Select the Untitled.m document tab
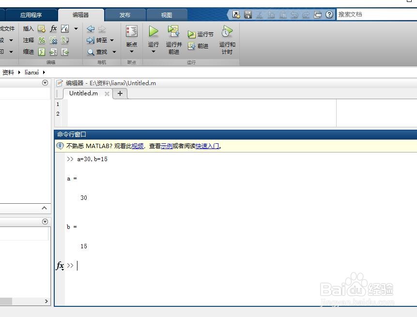The width and height of the screenshot is (417, 317). tap(83, 93)
